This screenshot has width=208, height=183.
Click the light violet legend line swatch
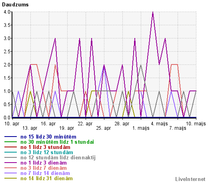pyautogui.click(x=10, y=173)
